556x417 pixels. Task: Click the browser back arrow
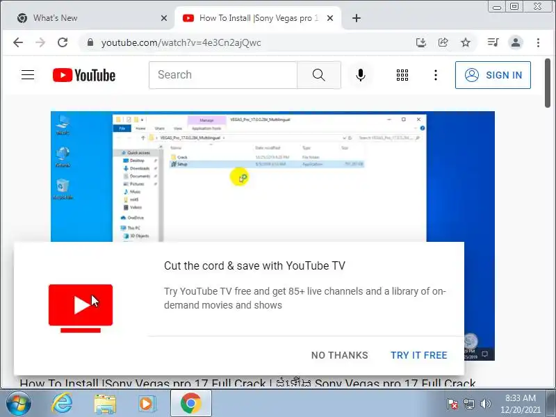coord(18,42)
